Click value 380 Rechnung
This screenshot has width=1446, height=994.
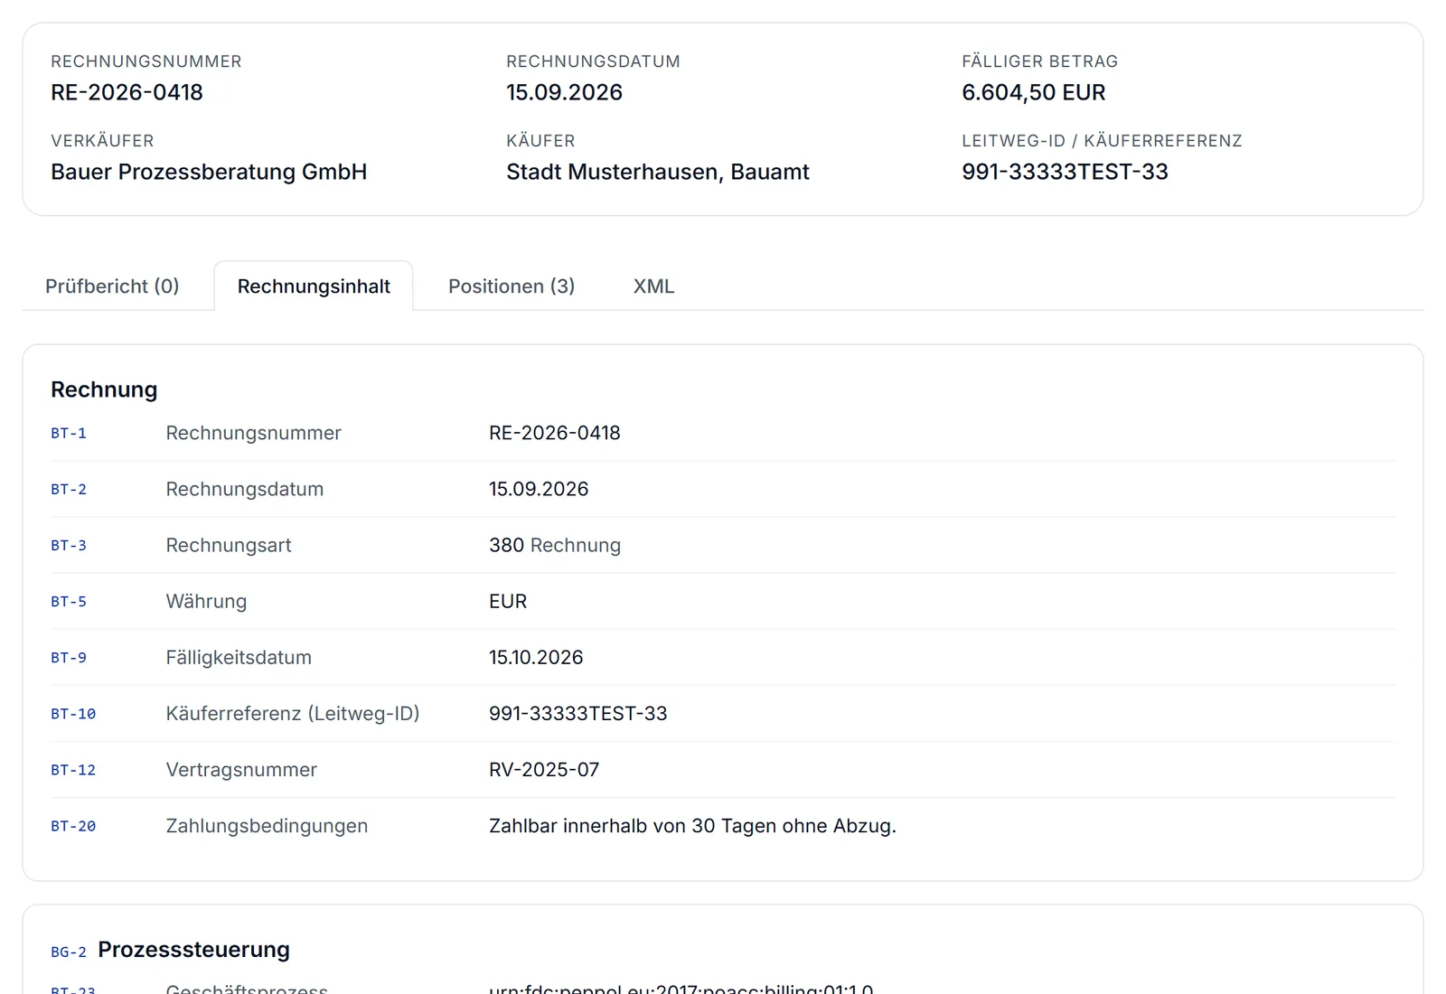[555, 545]
